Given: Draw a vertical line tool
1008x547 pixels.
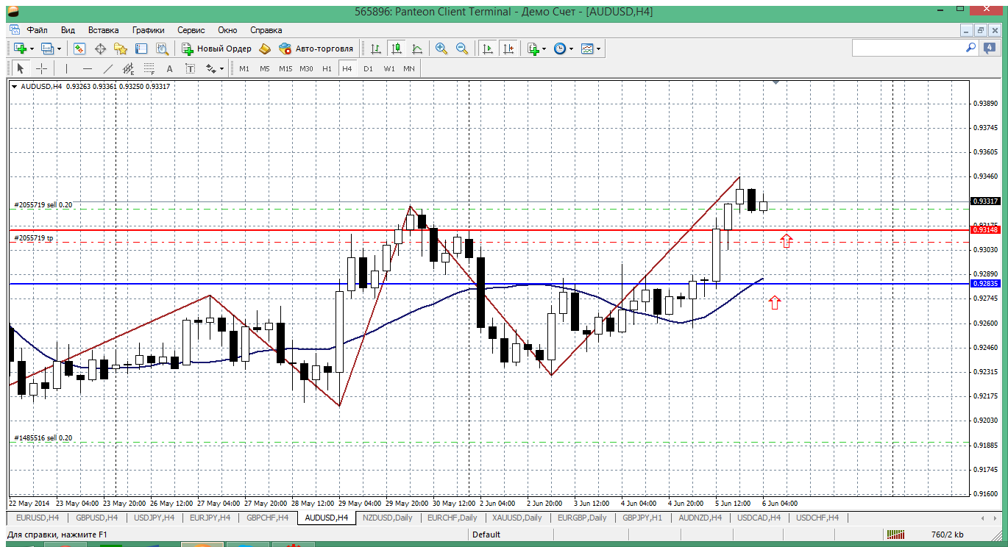Looking at the screenshot, I should [66, 68].
